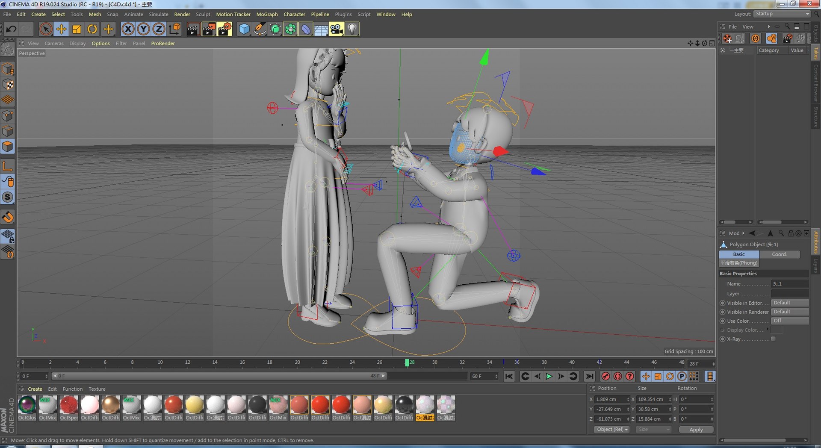
Task: Activate the Rotate tool in top toolbar
Action: (x=92, y=29)
